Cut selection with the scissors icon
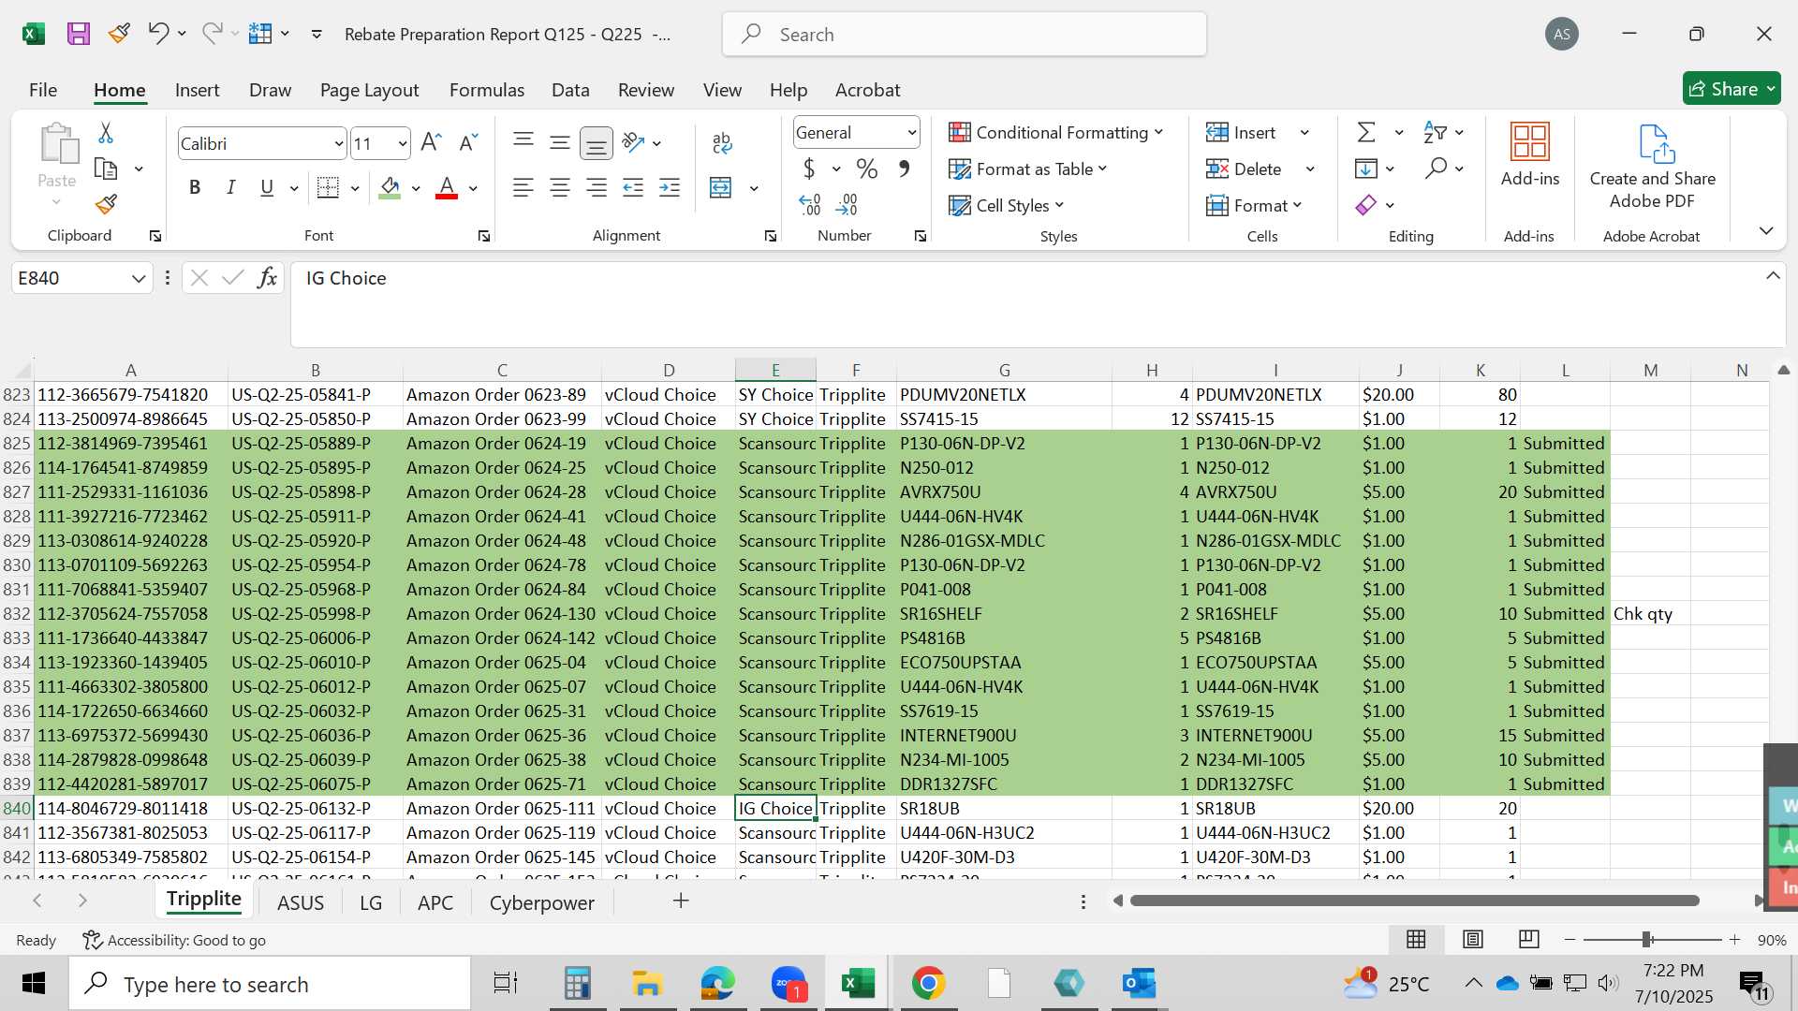Screen dimensions: 1798x1011 [106, 133]
